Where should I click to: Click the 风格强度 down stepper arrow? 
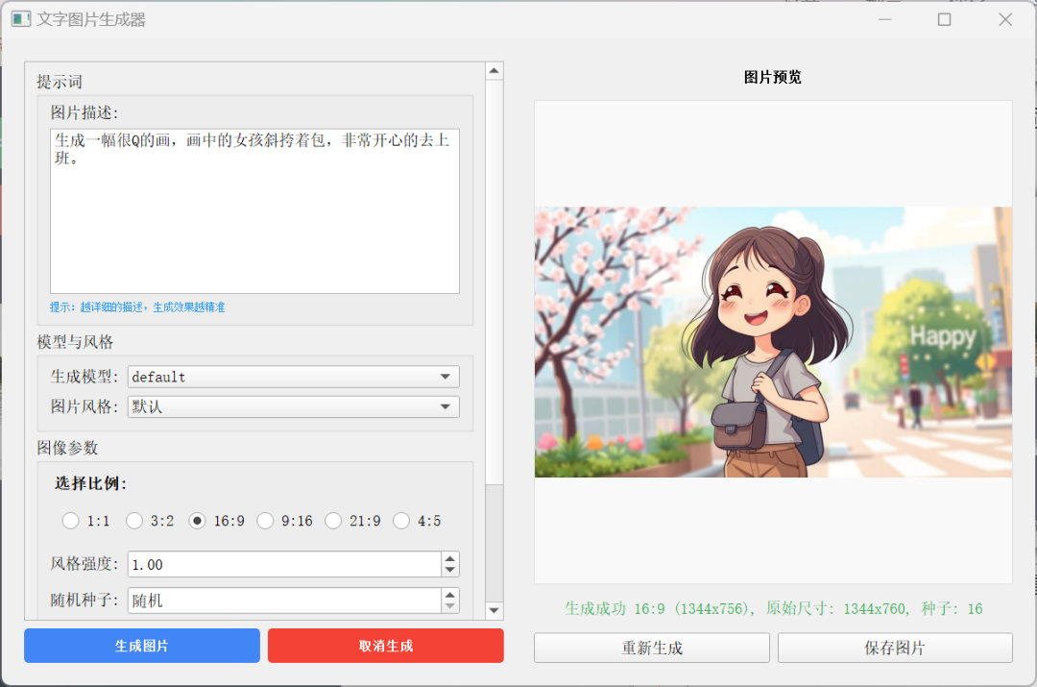[x=449, y=569]
